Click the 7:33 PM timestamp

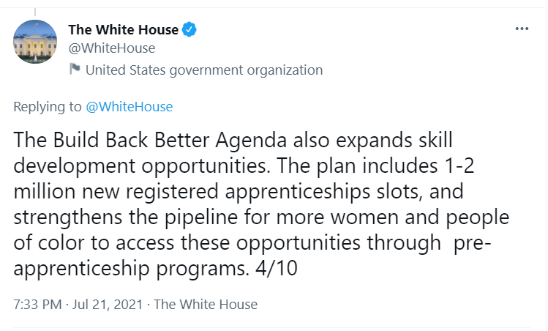[x=37, y=305]
